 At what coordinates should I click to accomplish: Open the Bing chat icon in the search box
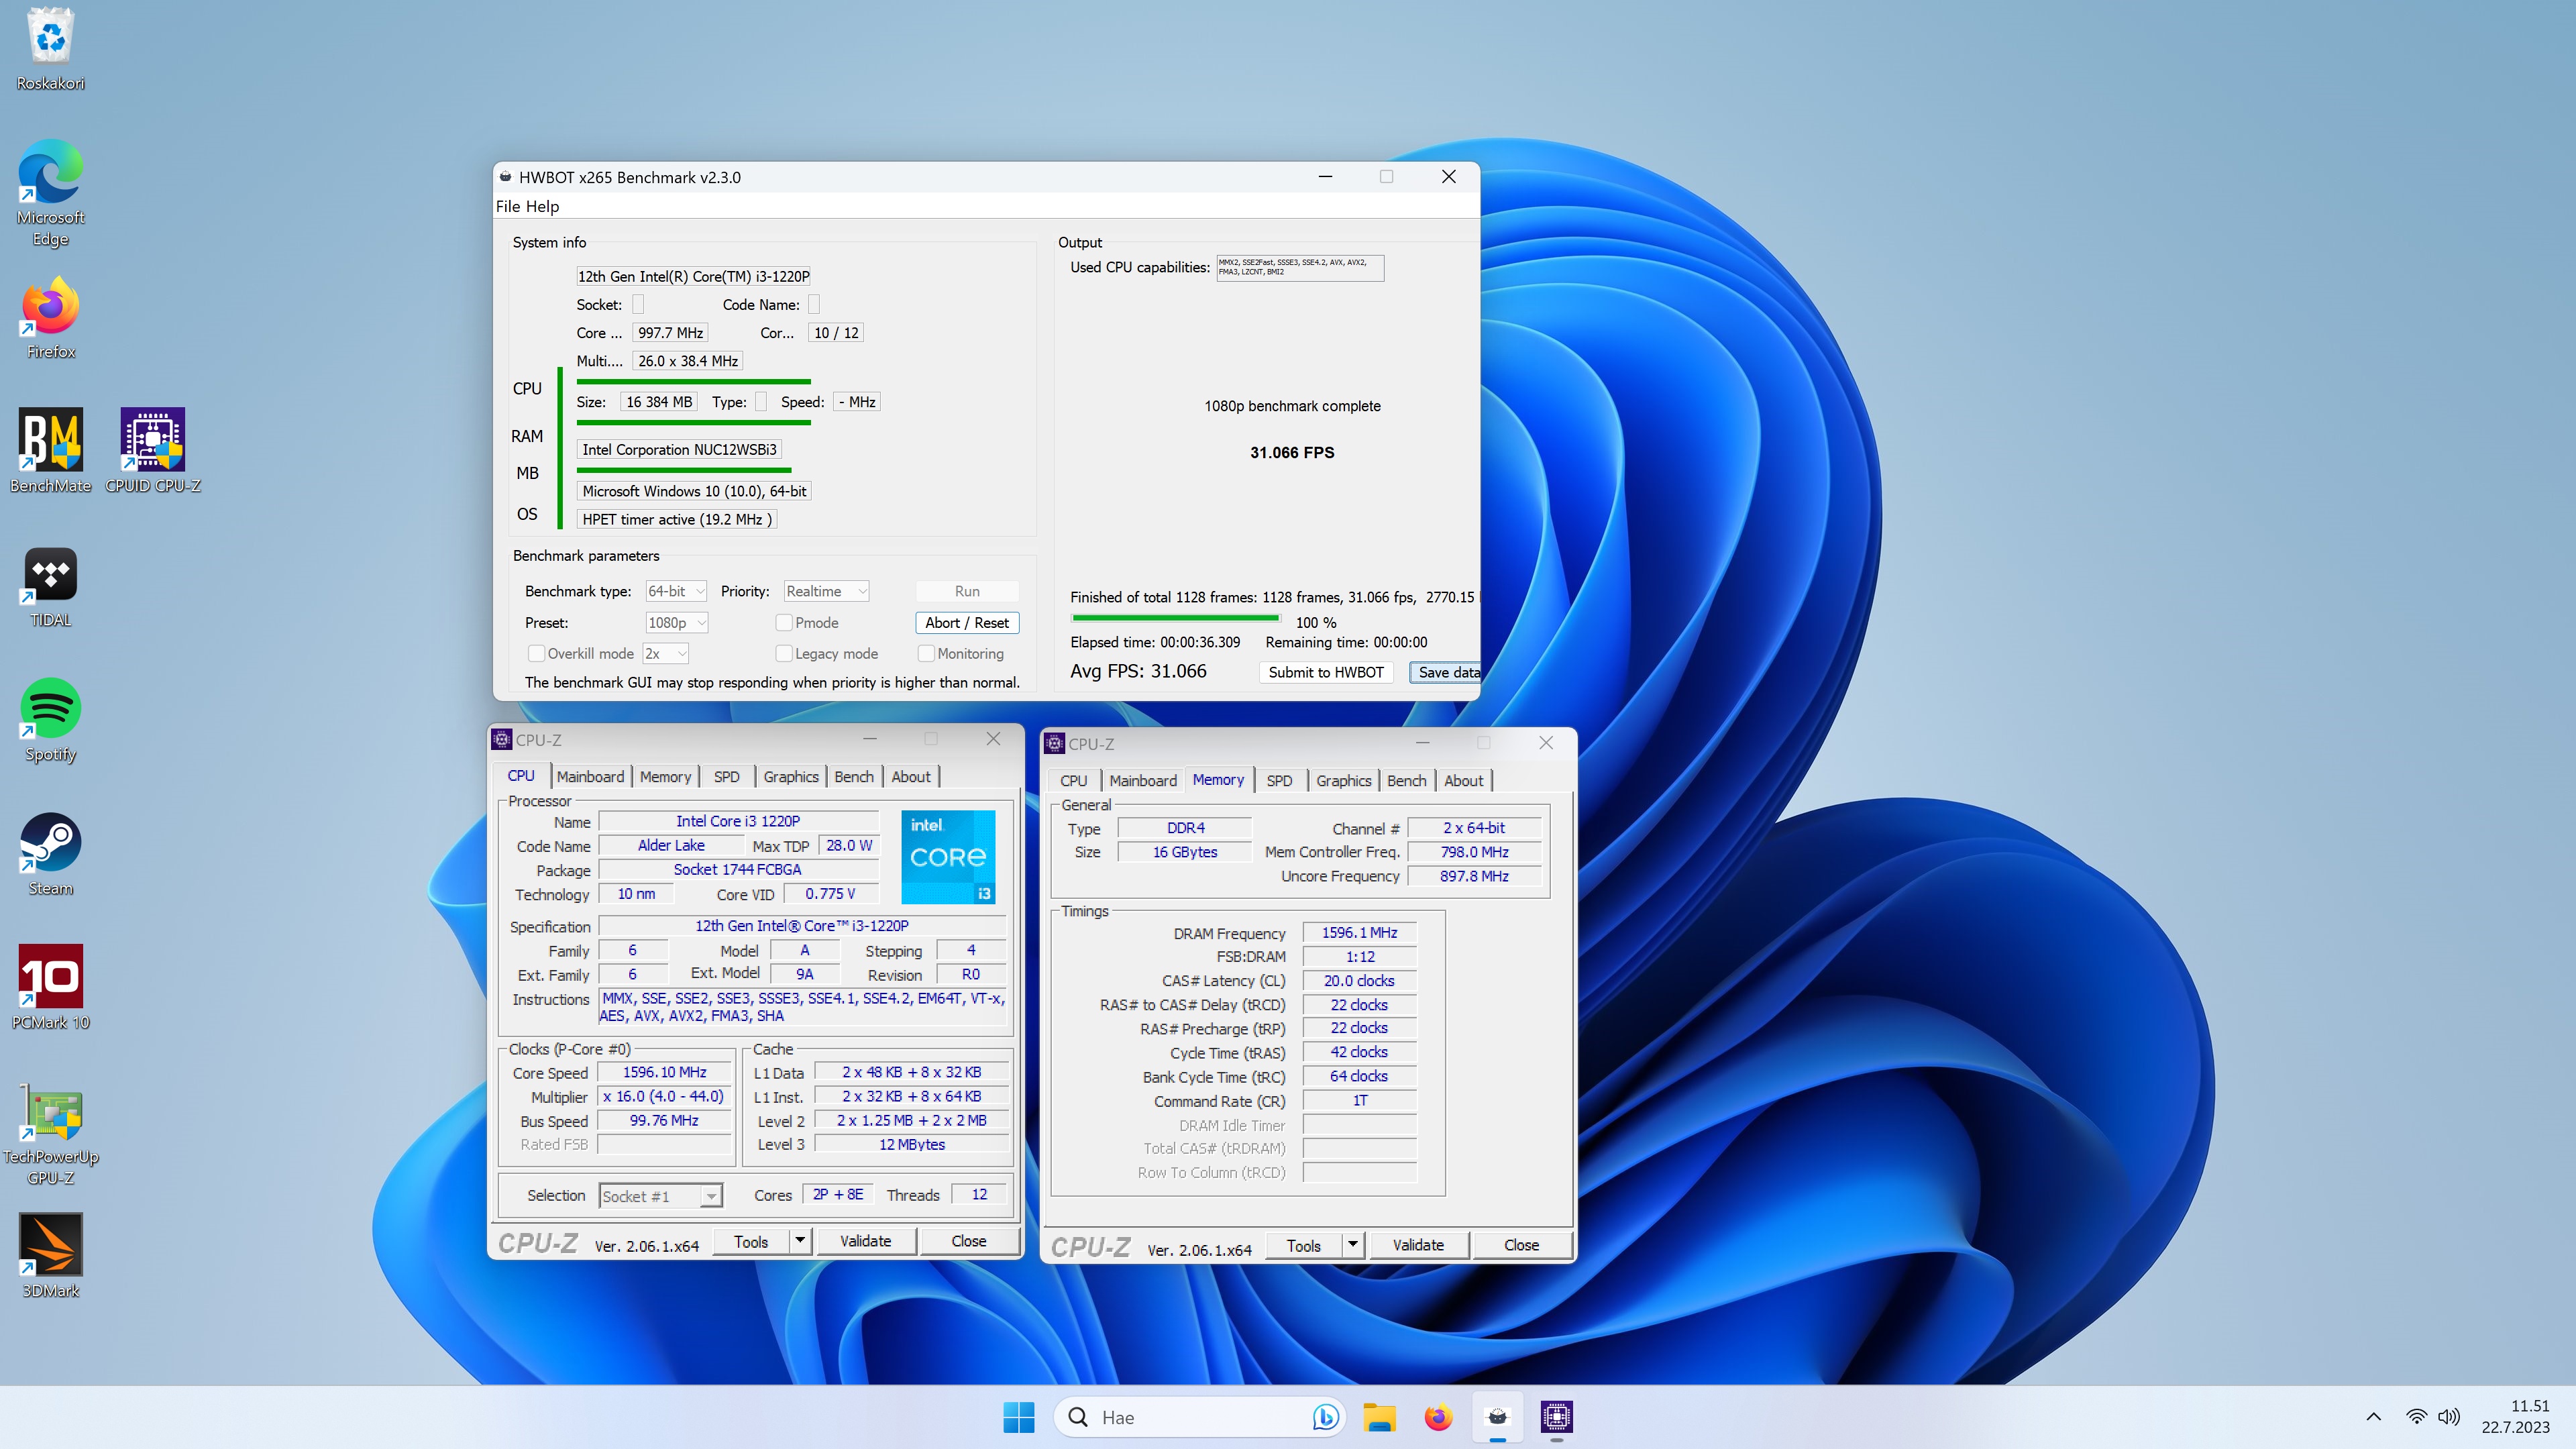coord(1325,1417)
